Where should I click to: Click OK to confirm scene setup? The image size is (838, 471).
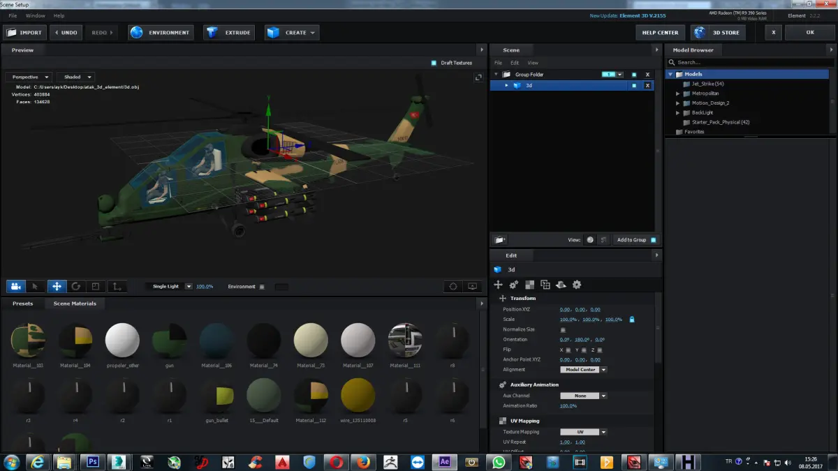point(810,33)
